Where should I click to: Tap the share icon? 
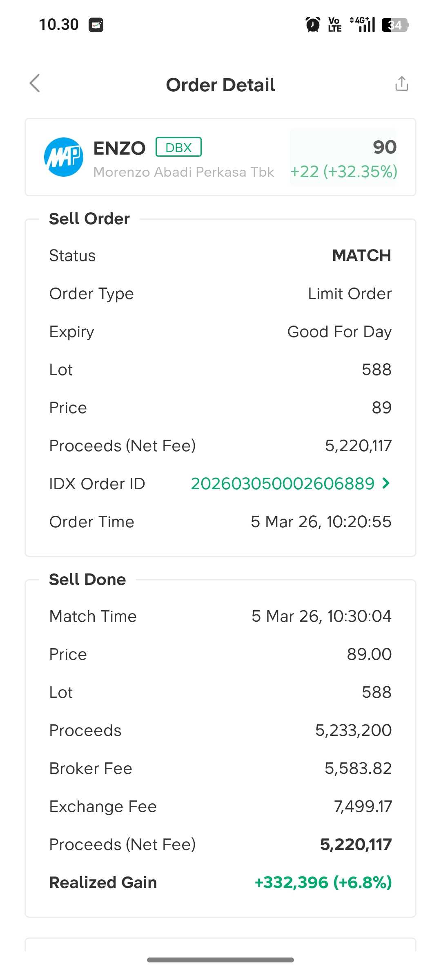tap(401, 83)
